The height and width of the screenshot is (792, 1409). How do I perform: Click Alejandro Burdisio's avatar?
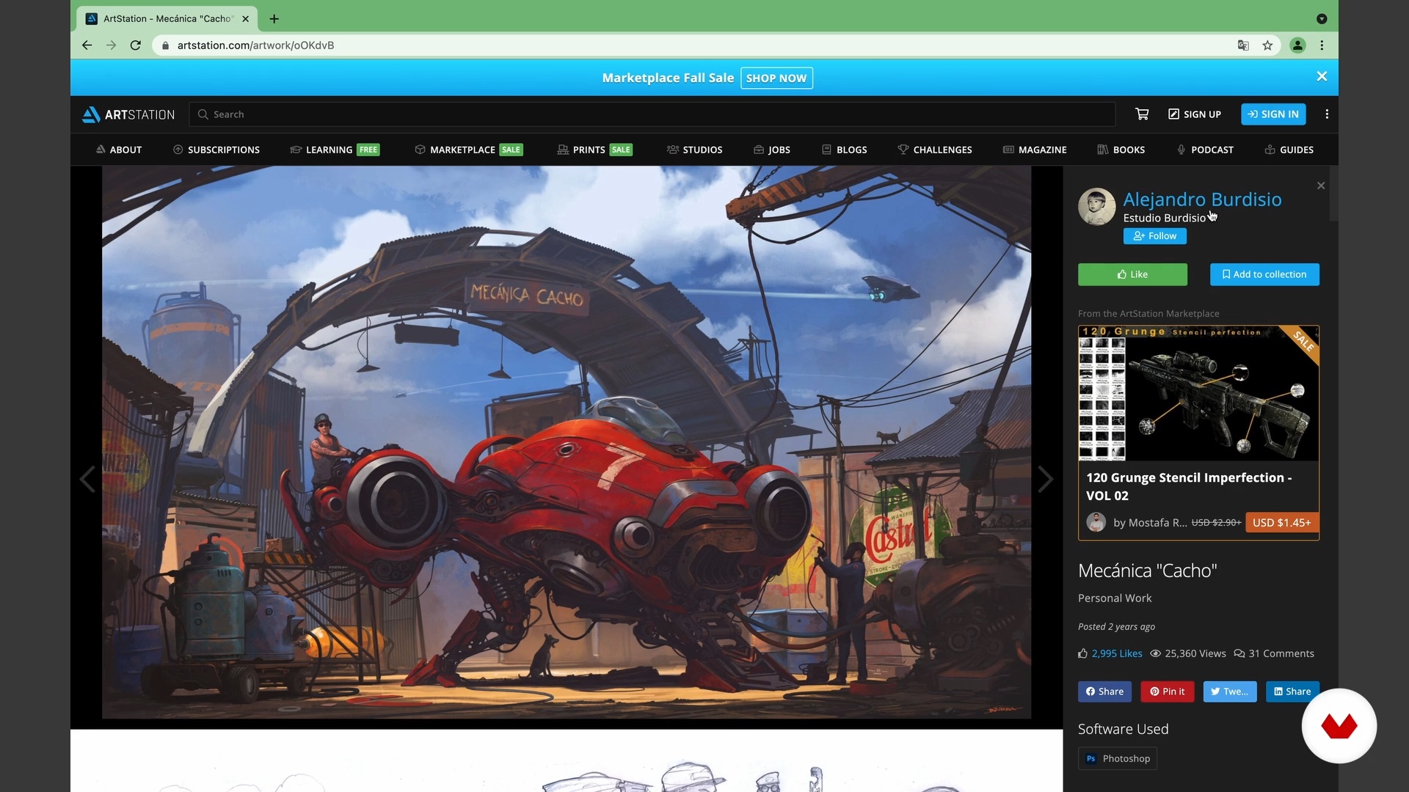1096,207
